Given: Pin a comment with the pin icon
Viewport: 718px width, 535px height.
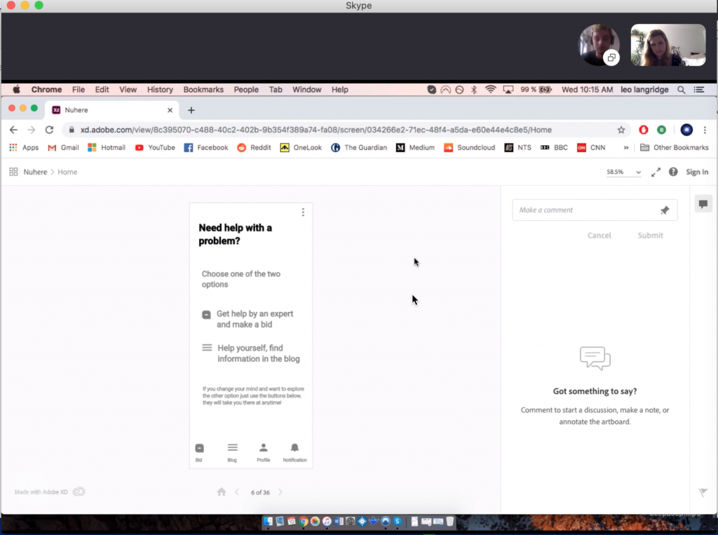Looking at the screenshot, I should pyautogui.click(x=665, y=210).
